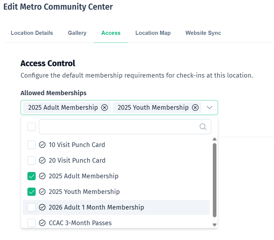Open the Gallery tab
The height and width of the screenshot is (240, 274).
click(x=77, y=33)
